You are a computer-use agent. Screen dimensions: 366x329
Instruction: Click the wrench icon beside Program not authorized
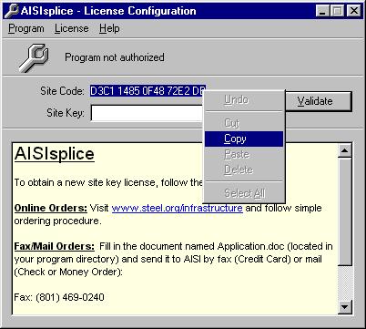tap(34, 57)
